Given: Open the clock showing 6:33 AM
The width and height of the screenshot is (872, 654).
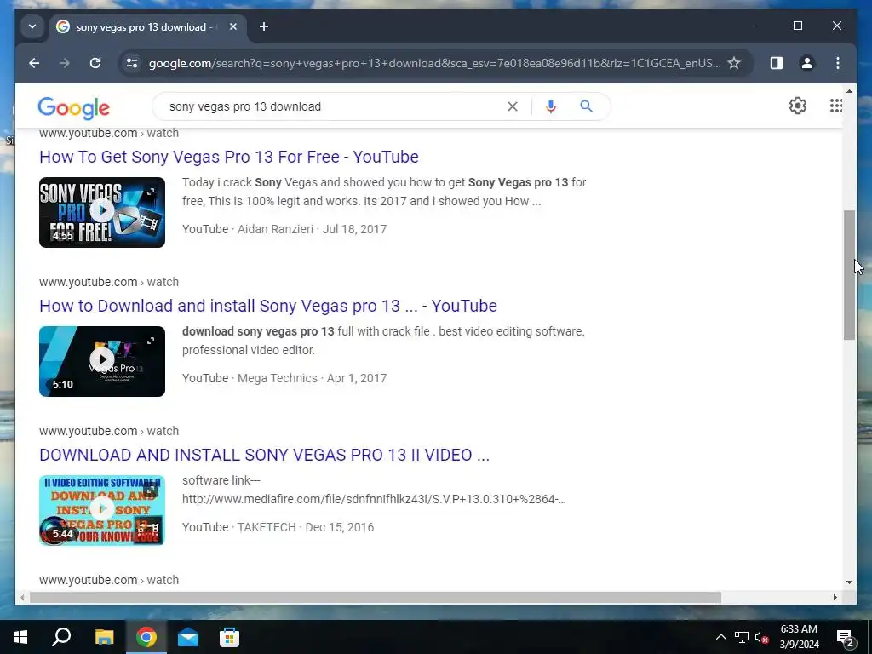Looking at the screenshot, I should pyautogui.click(x=799, y=637).
